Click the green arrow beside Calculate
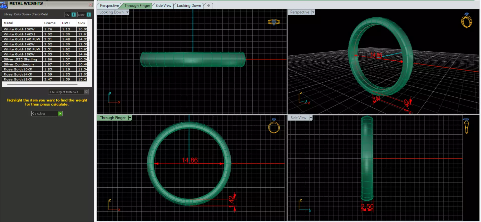 [x=60, y=114]
